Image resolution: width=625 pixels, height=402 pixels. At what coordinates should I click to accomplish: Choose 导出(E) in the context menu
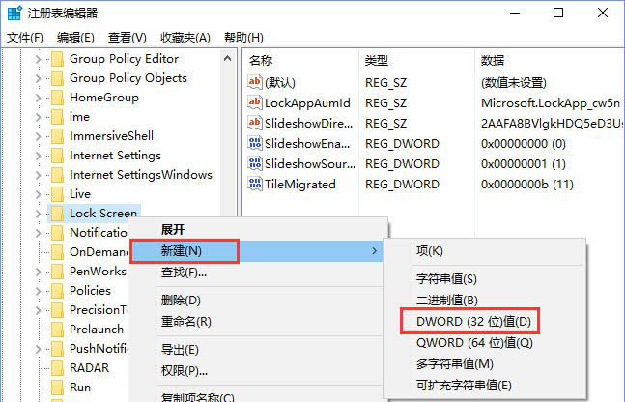coord(256,350)
